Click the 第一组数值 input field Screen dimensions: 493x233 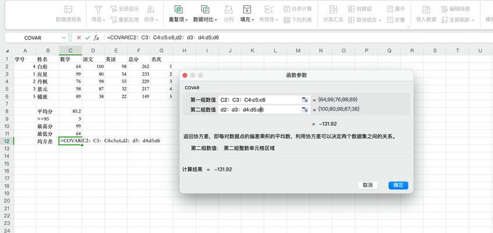point(260,100)
